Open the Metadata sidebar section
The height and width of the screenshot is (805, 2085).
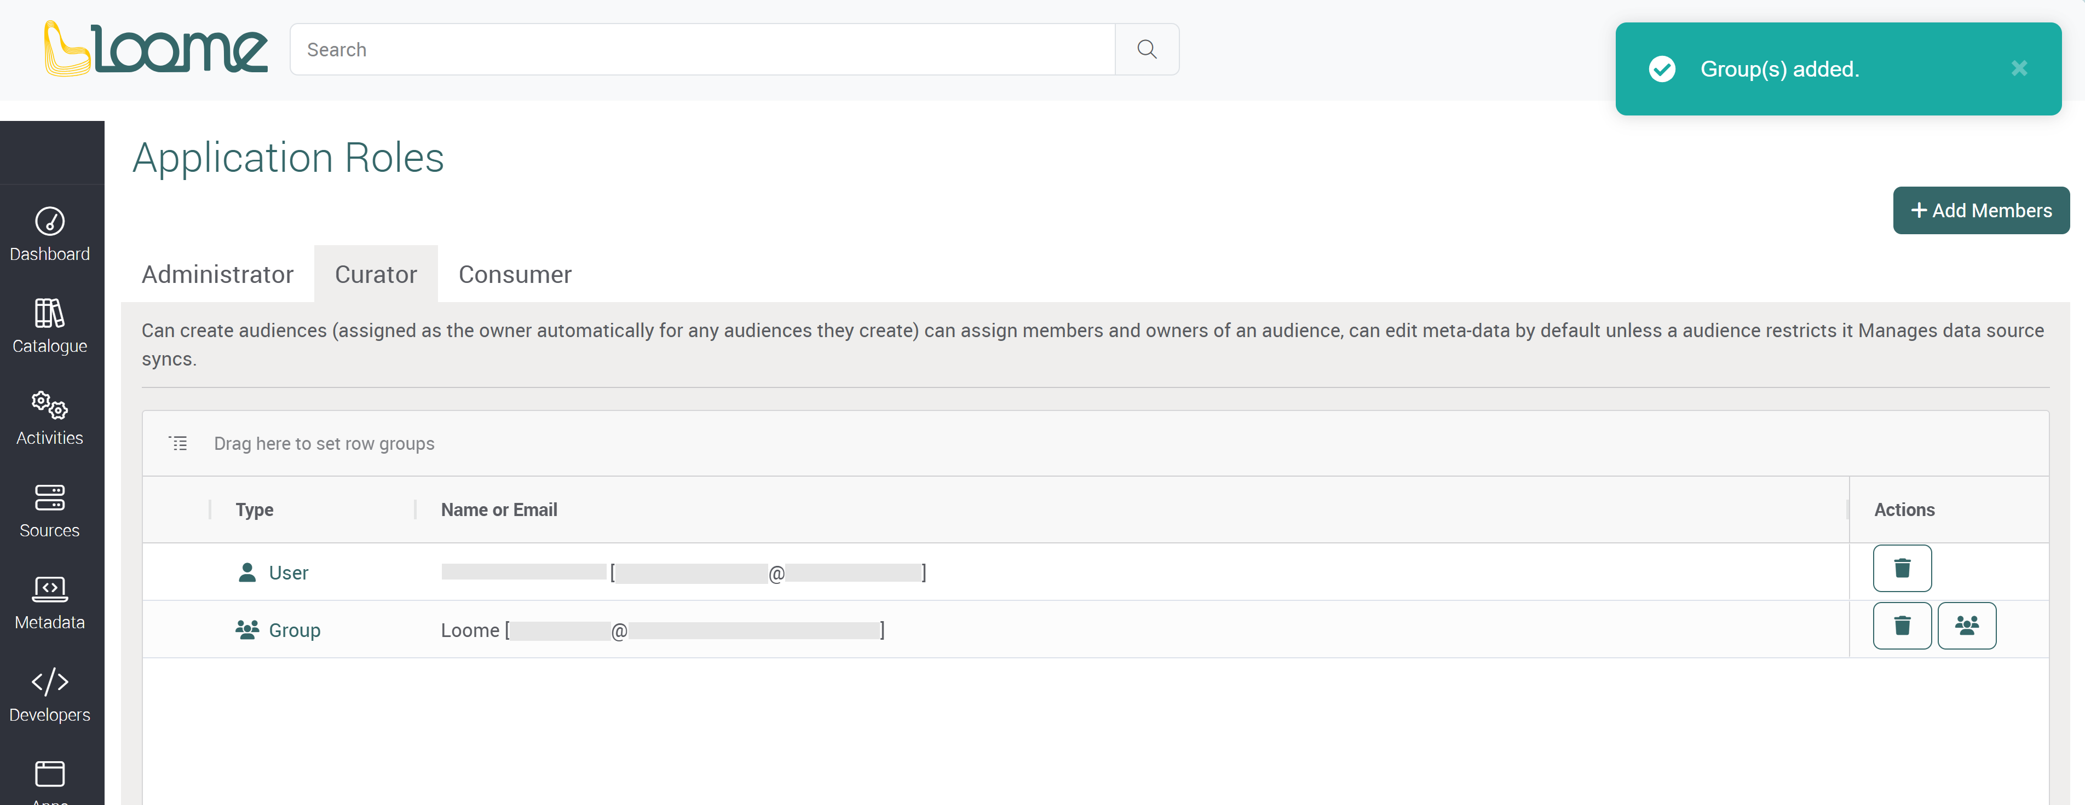pyautogui.click(x=49, y=603)
